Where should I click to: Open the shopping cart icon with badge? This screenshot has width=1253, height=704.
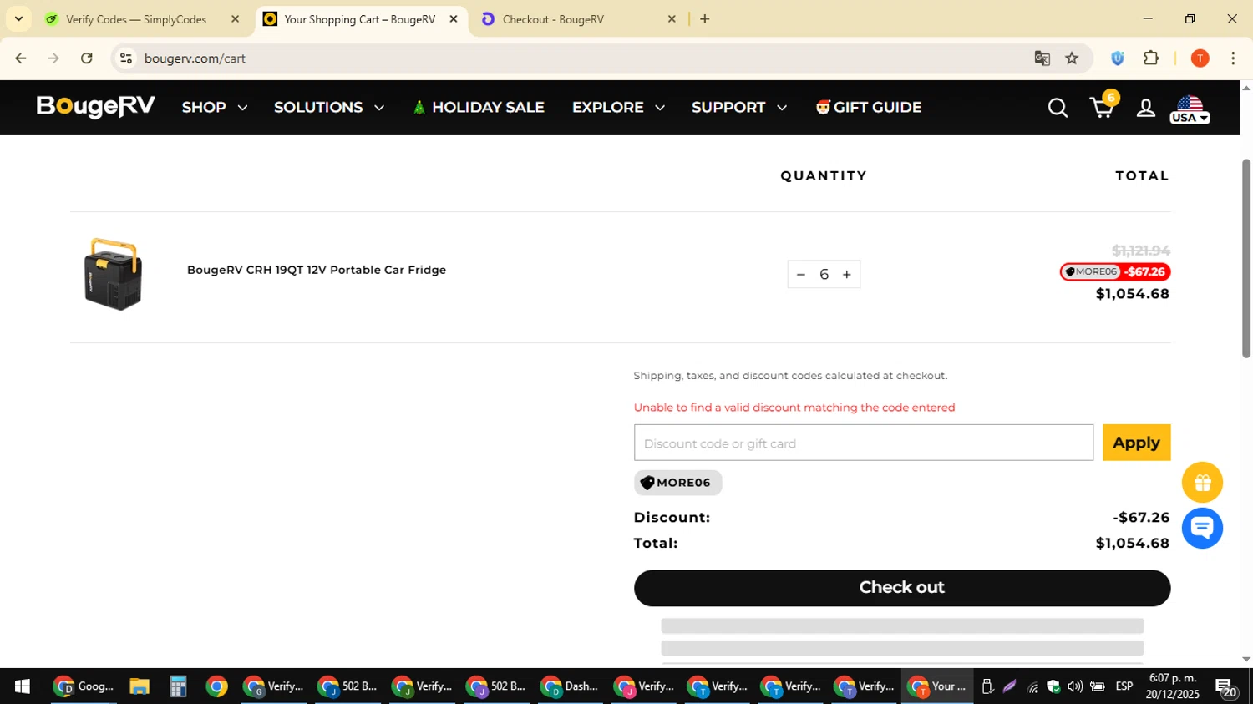pyautogui.click(x=1103, y=106)
